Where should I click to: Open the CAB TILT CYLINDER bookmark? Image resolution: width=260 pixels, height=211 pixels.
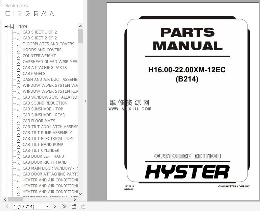(41, 151)
